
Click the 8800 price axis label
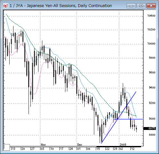click(x=152, y=135)
